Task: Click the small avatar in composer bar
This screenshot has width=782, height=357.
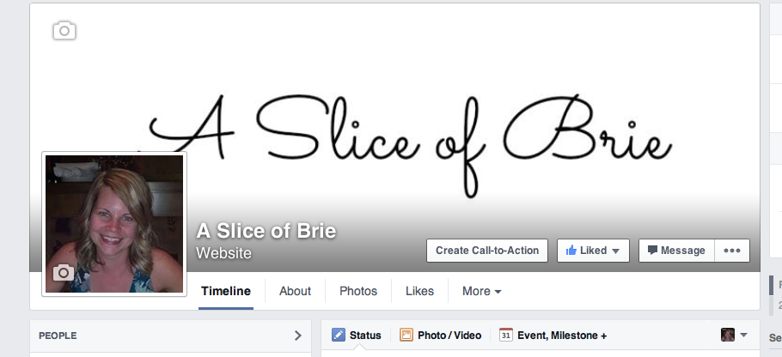Action: point(728,335)
